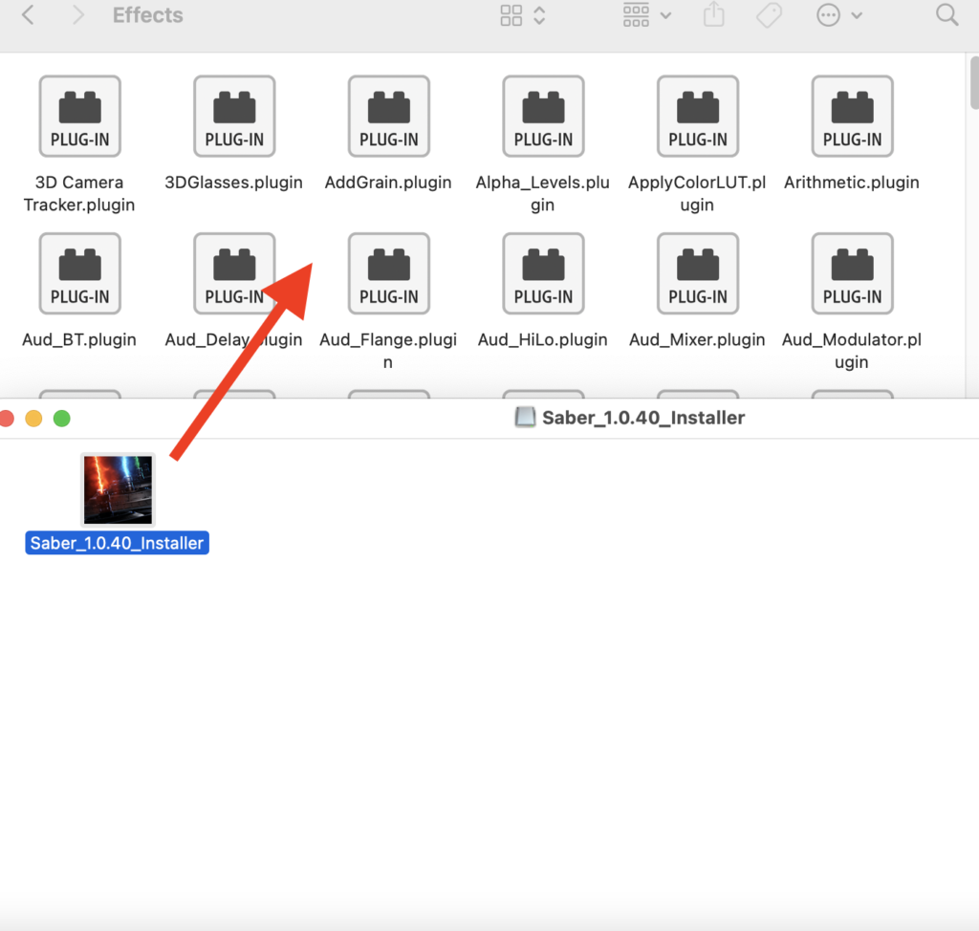Click the Saber_1.0.40_Installer thumbnail
This screenshot has height=931, width=979.
coord(118,489)
